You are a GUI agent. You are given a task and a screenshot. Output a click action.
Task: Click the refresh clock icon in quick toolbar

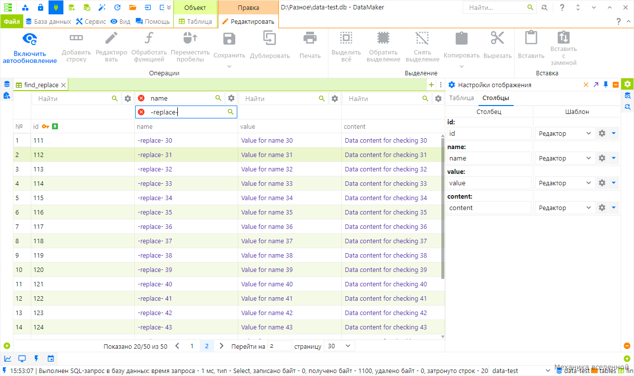(x=117, y=7)
